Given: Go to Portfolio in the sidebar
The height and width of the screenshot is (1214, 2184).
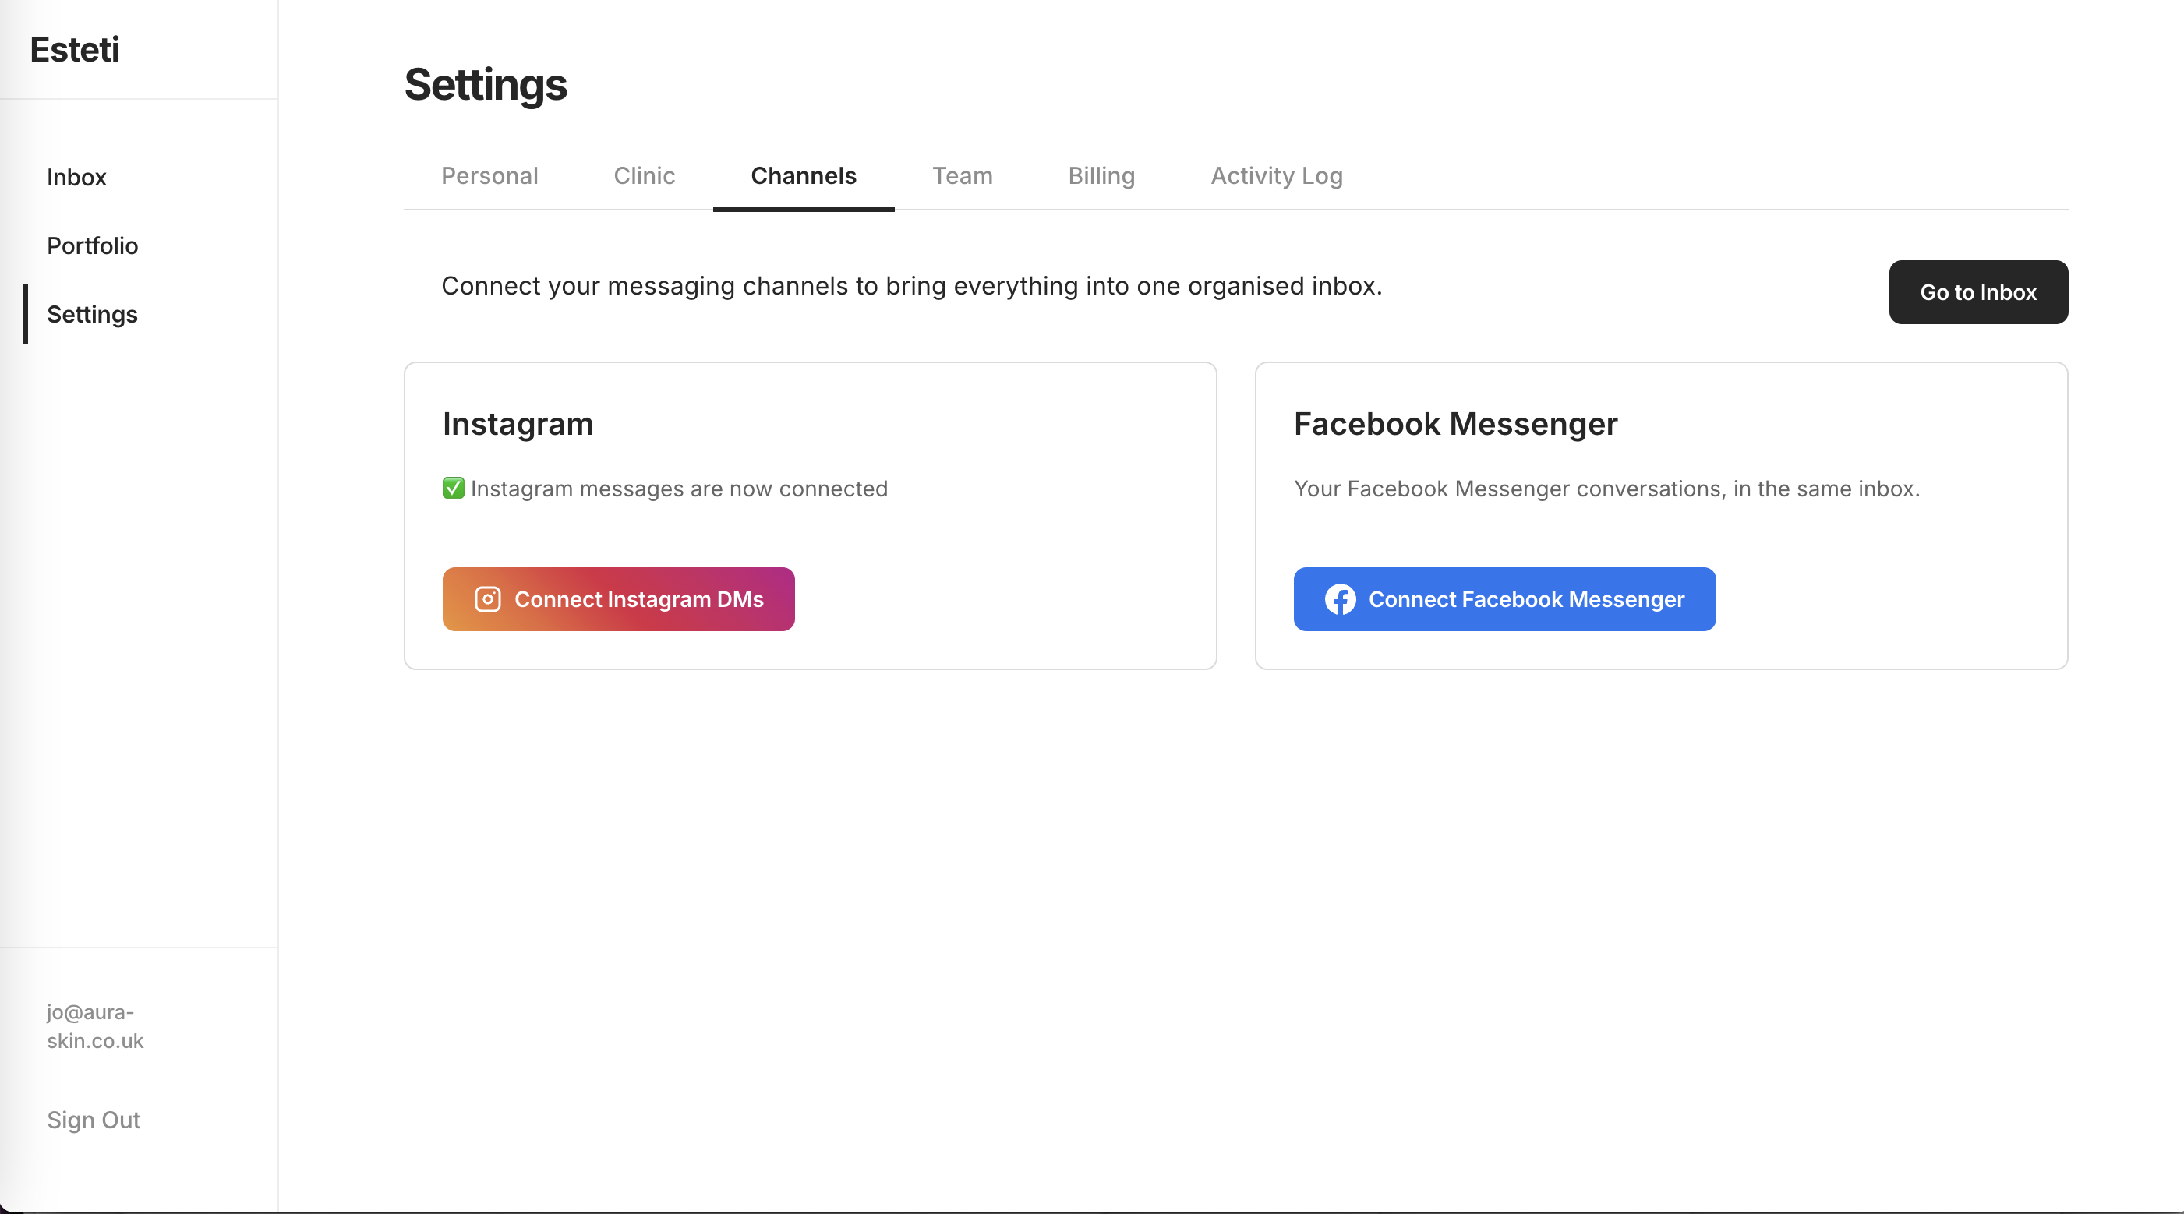Looking at the screenshot, I should coord(93,246).
